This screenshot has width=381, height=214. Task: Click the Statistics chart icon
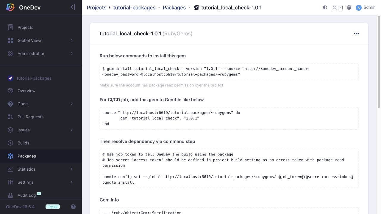tap(10, 169)
